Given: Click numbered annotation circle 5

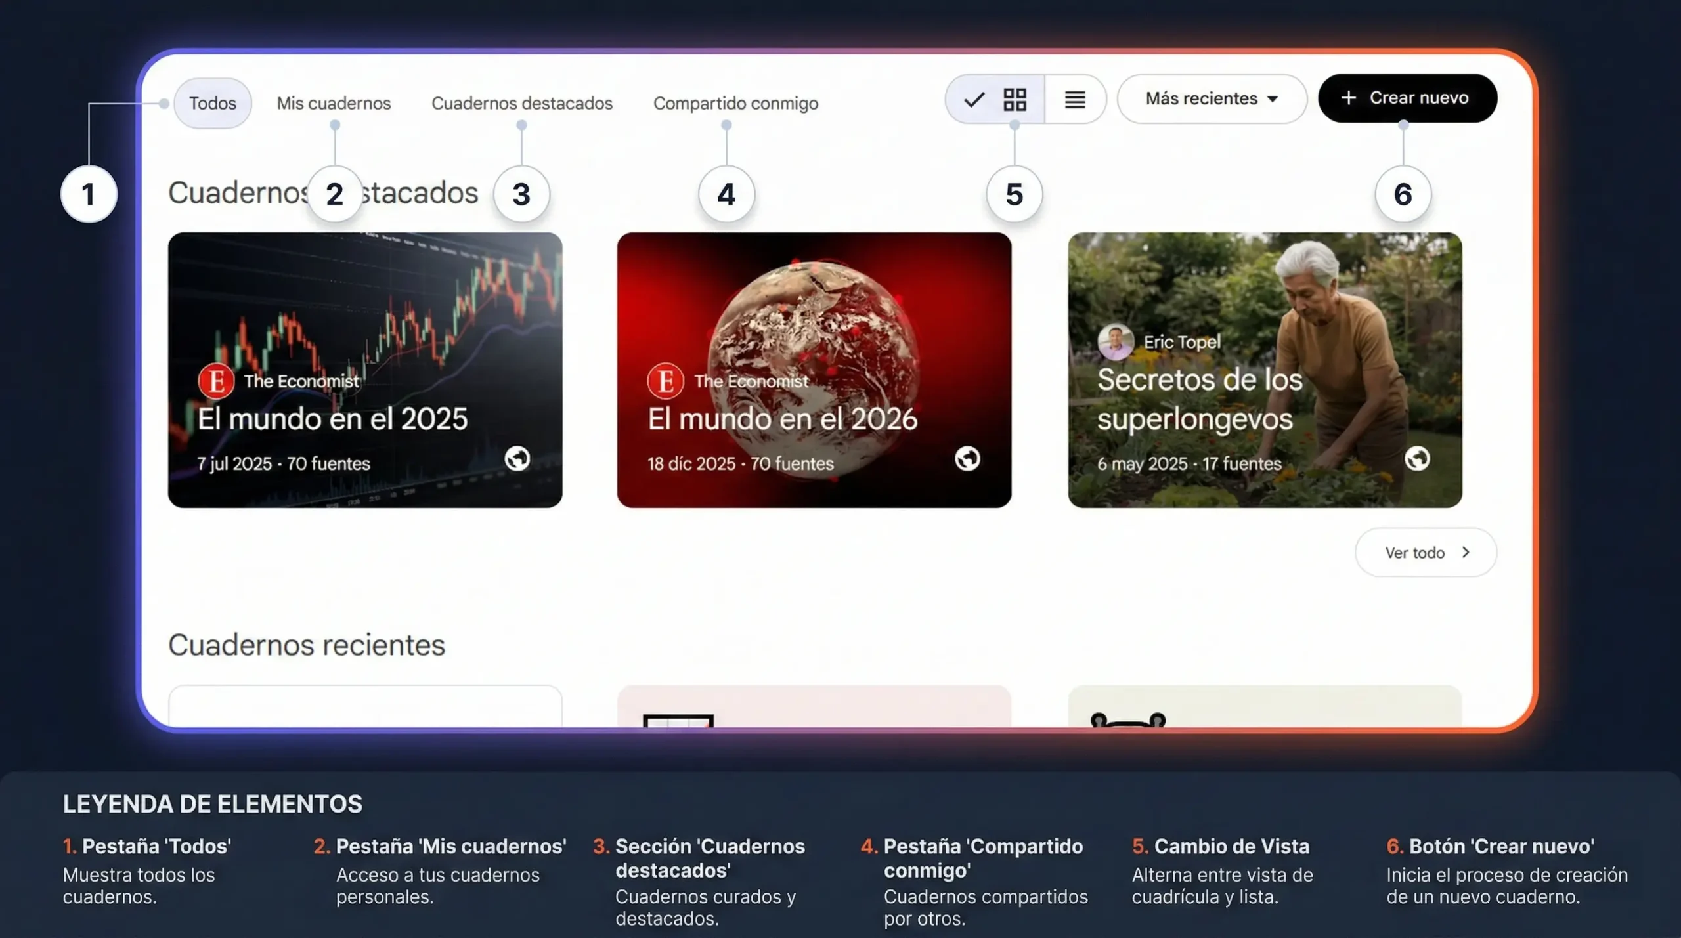Looking at the screenshot, I should tap(1014, 194).
